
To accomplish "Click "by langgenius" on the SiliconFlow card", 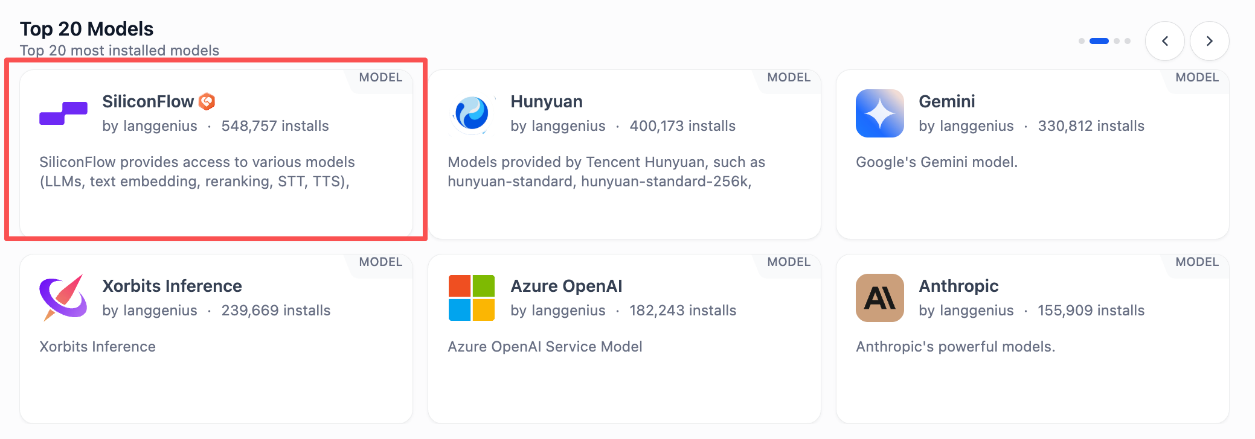I will click(150, 126).
